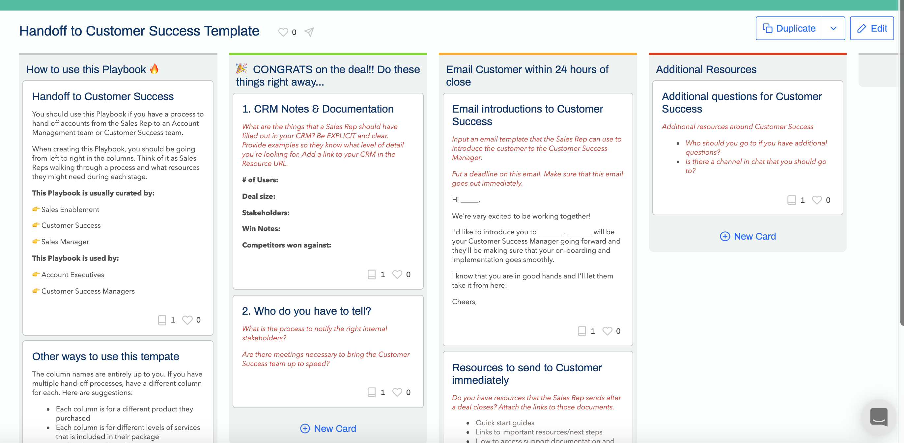The height and width of the screenshot is (443, 904).
Task: Click the book icon on CRM Notes & Documentation card
Action: [x=371, y=274]
